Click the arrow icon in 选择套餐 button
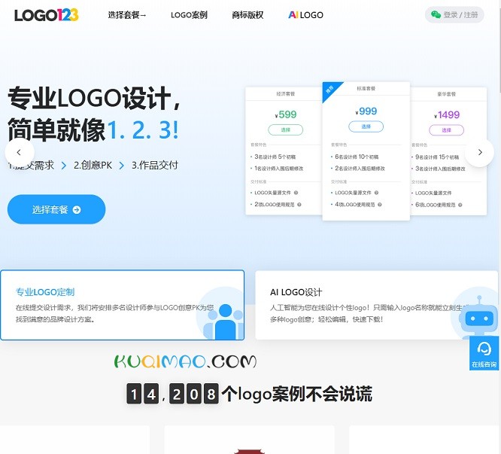 (77, 210)
